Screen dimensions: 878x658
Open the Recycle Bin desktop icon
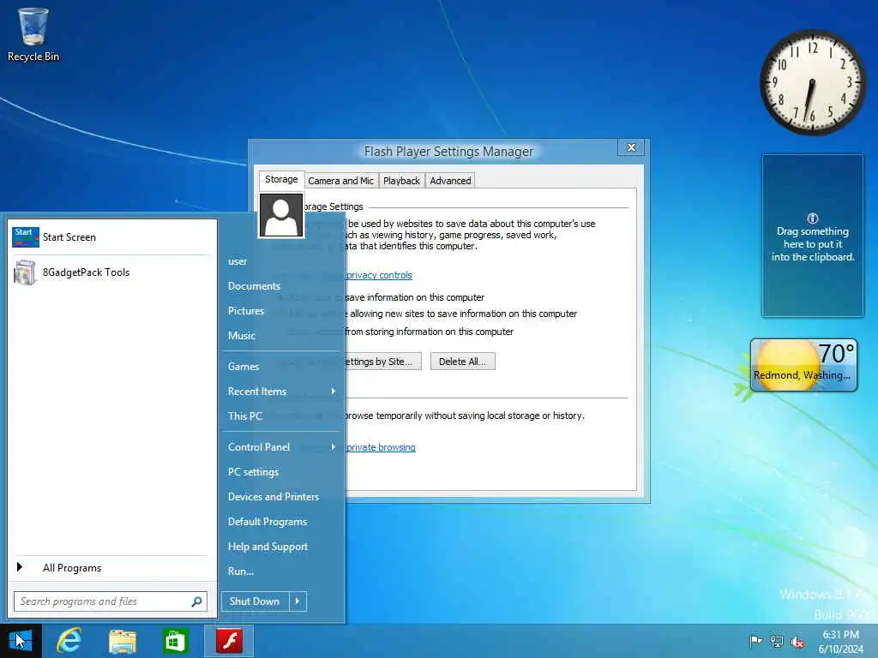coord(33,34)
